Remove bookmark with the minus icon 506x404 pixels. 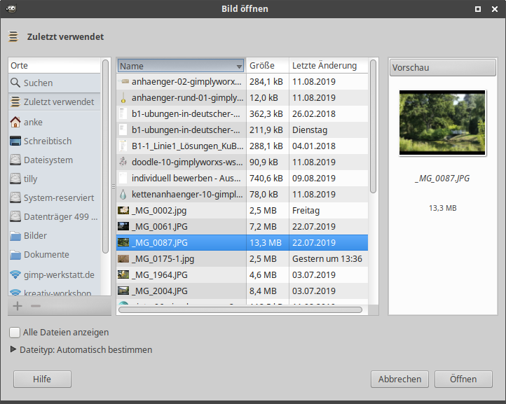point(36,306)
